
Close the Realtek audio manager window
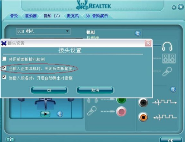181,7
